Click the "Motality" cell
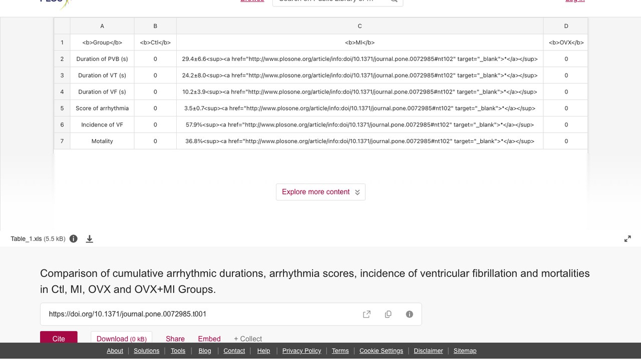Viewport: 641px width, 360px height. (x=102, y=141)
